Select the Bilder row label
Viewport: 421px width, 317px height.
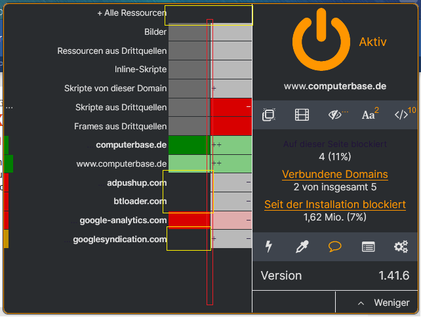pos(155,32)
